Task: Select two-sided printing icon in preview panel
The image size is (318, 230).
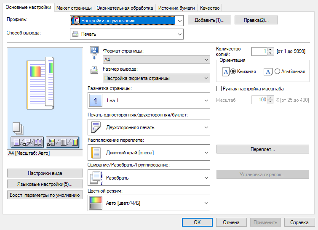Action: point(27,142)
